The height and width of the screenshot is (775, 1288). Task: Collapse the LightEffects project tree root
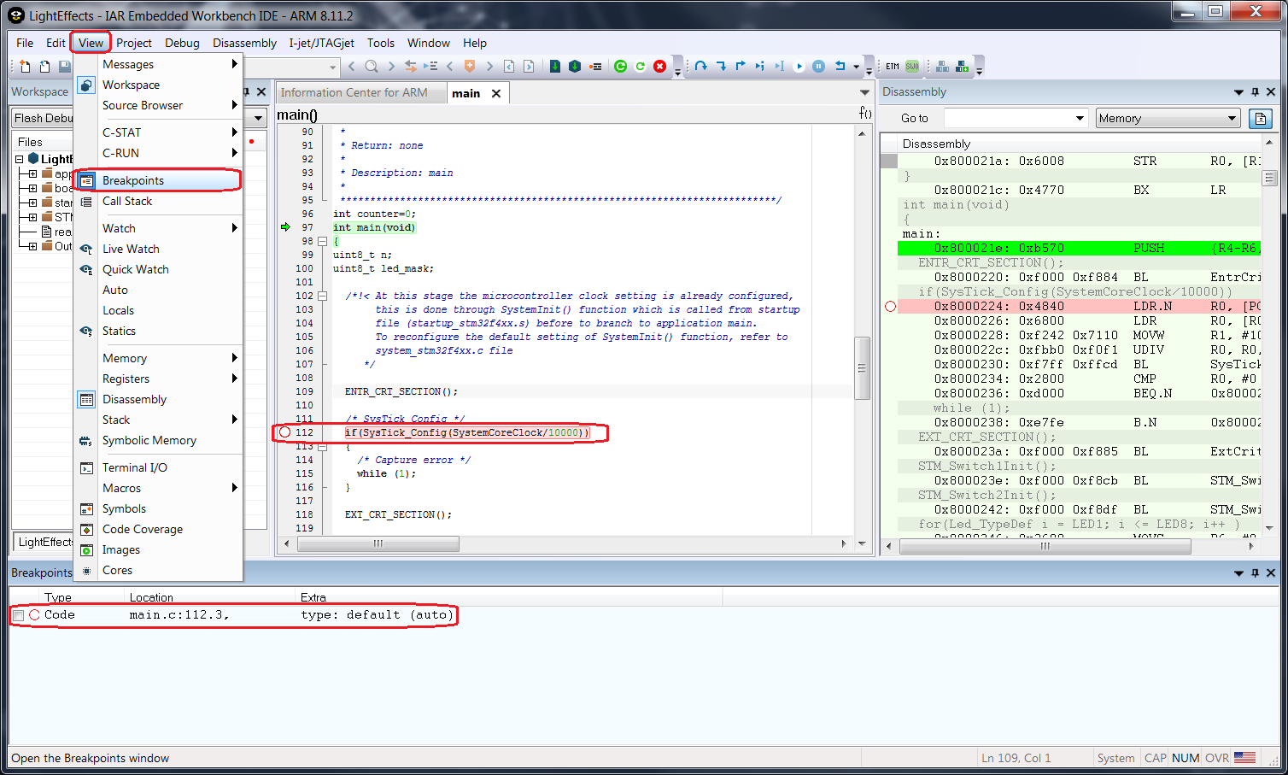(19, 159)
